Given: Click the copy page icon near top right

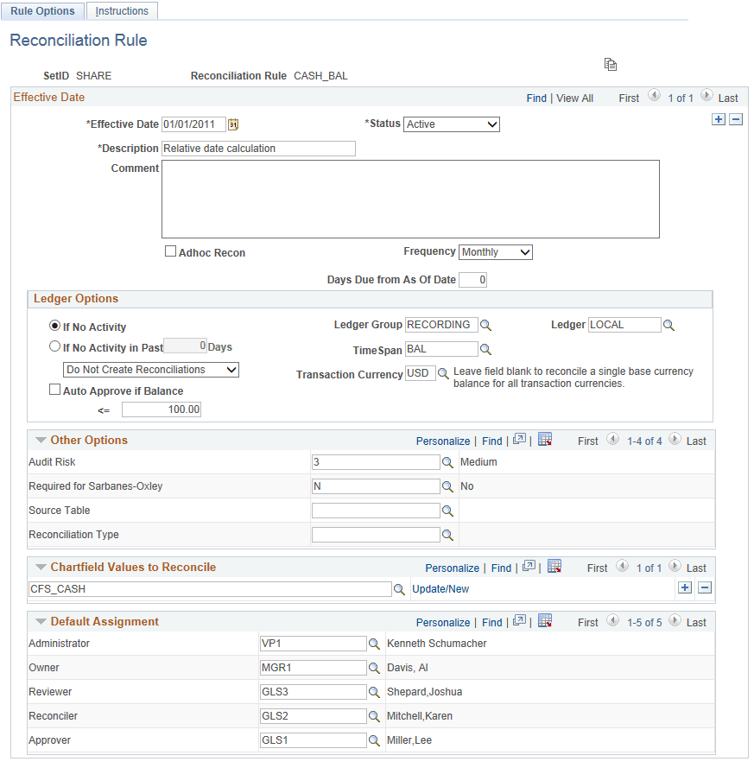Looking at the screenshot, I should point(611,65).
